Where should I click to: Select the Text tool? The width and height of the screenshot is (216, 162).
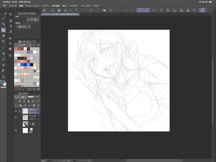click(4, 77)
